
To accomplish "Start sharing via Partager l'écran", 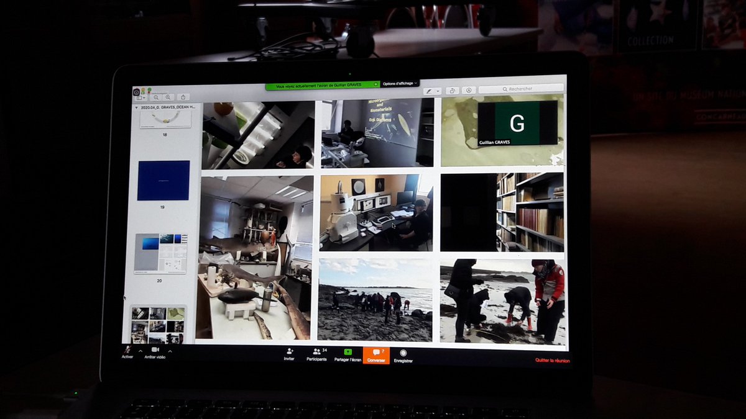I will tap(348, 351).
